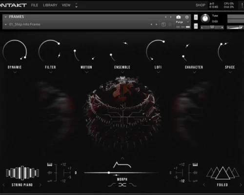The height and width of the screenshot is (195, 244).
Task: Expand the DYNAMIC section chevron
Action: click(15, 72)
